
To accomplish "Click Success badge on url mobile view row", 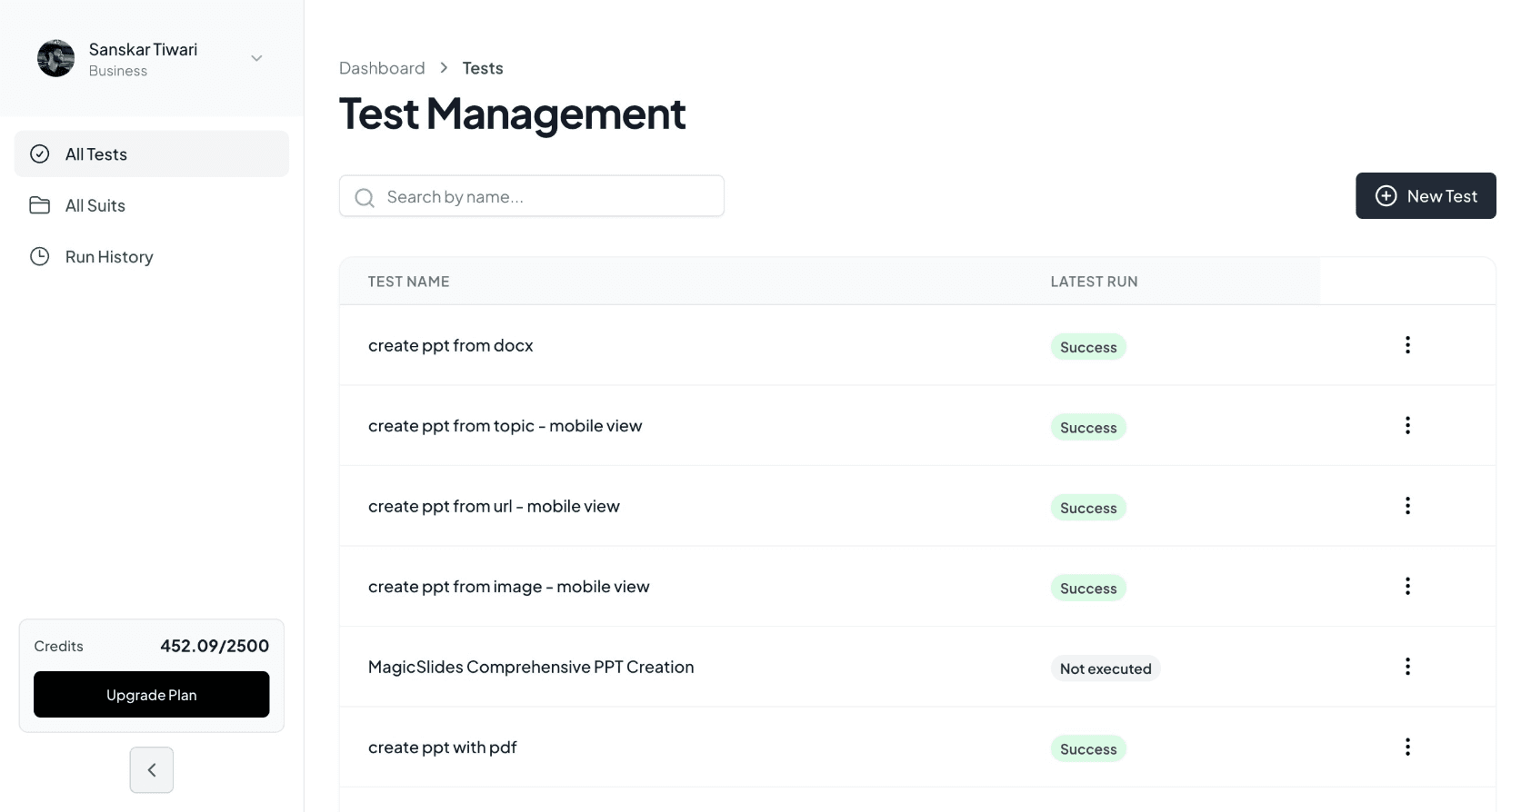I will point(1088,508).
